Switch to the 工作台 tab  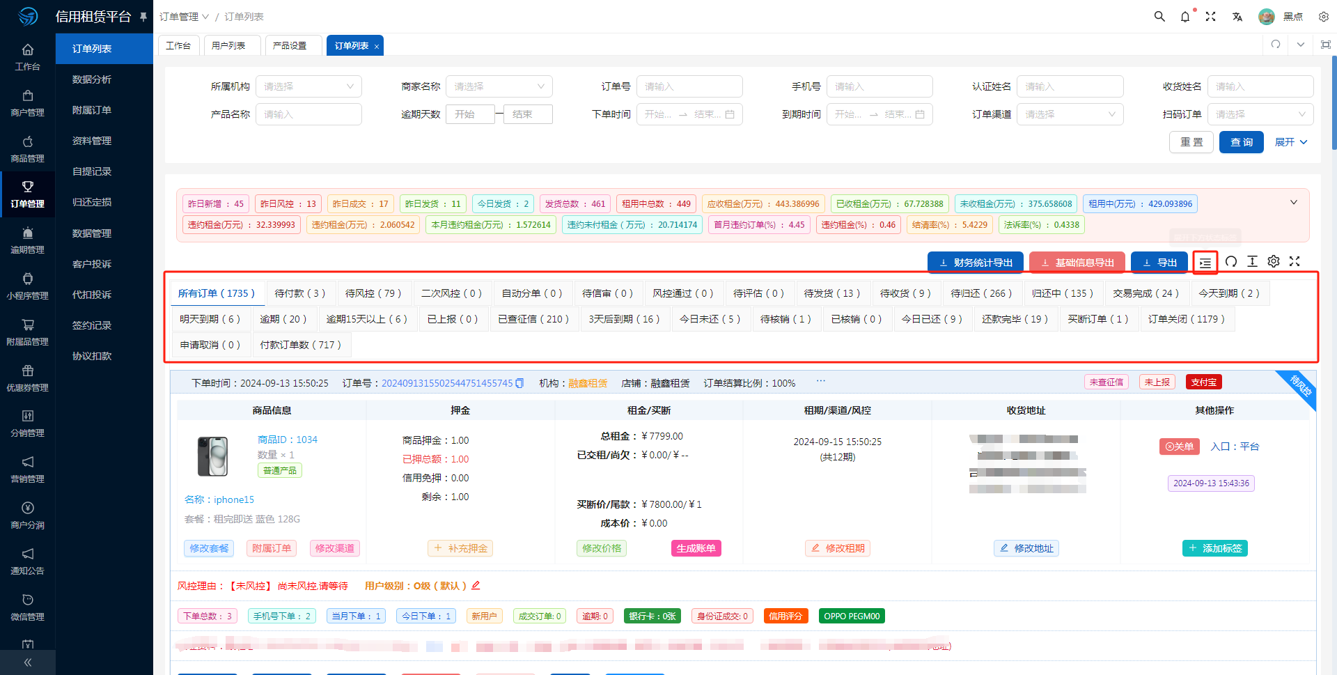pyautogui.click(x=178, y=45)
